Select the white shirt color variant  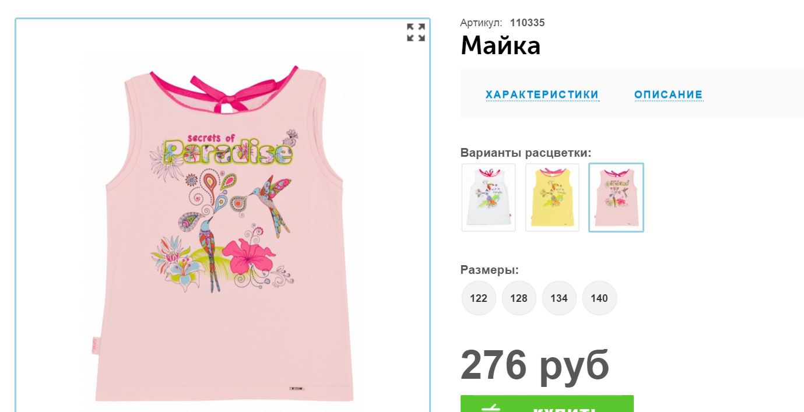(489, 198)
